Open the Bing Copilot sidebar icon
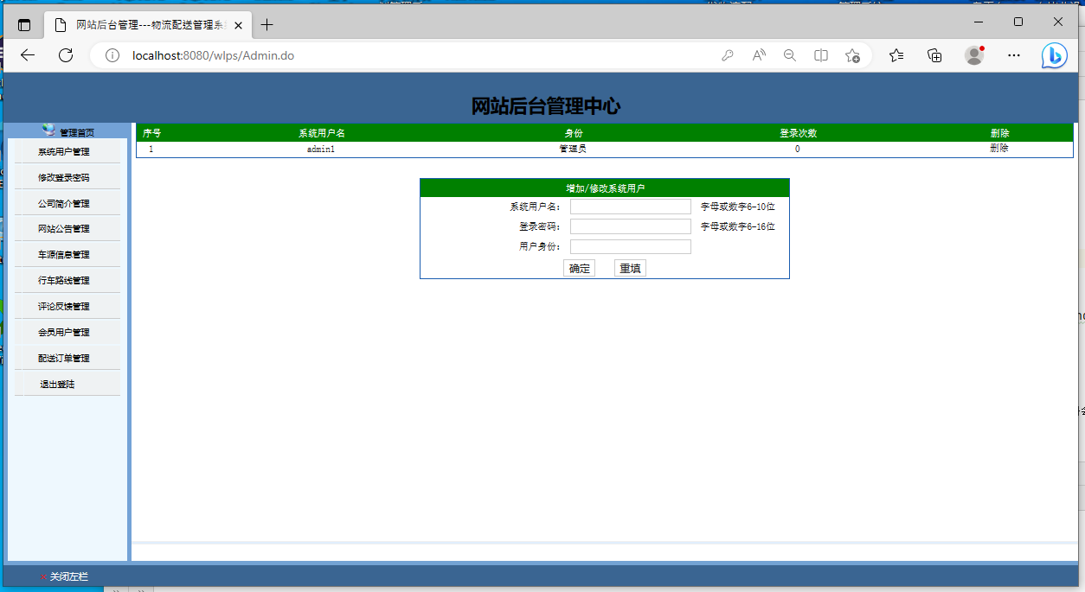 [1054, 55]
